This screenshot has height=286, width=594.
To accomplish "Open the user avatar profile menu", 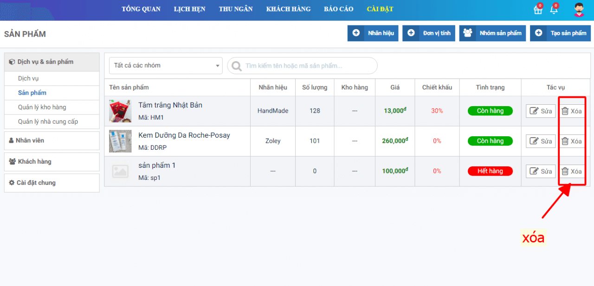I will (578, 10).
